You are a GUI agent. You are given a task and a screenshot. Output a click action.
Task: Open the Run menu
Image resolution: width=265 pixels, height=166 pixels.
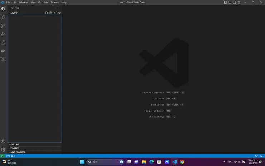(46, 3)
